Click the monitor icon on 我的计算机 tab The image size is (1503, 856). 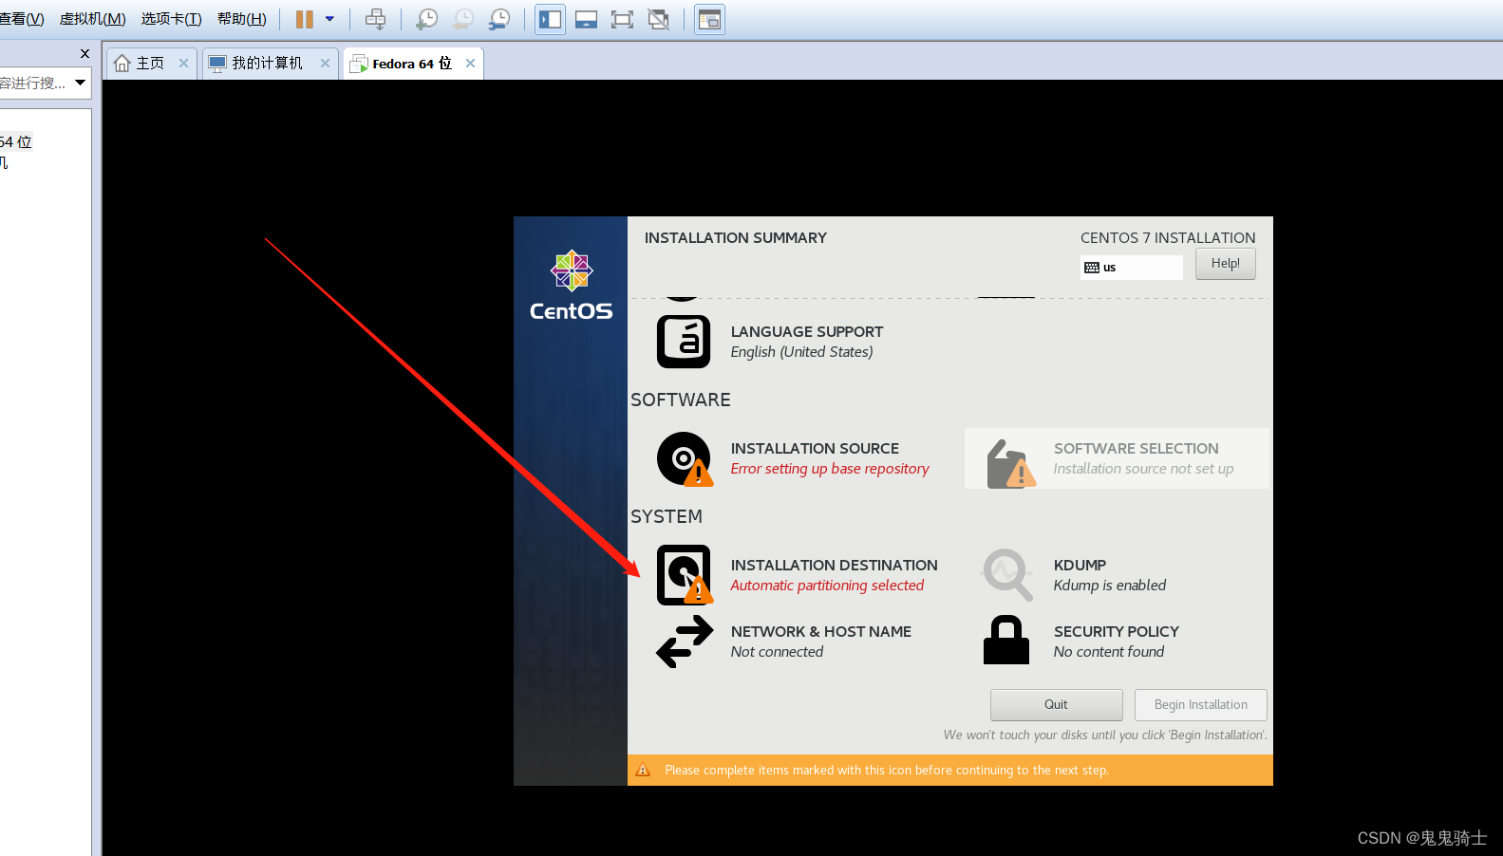(x=217, y=64)
